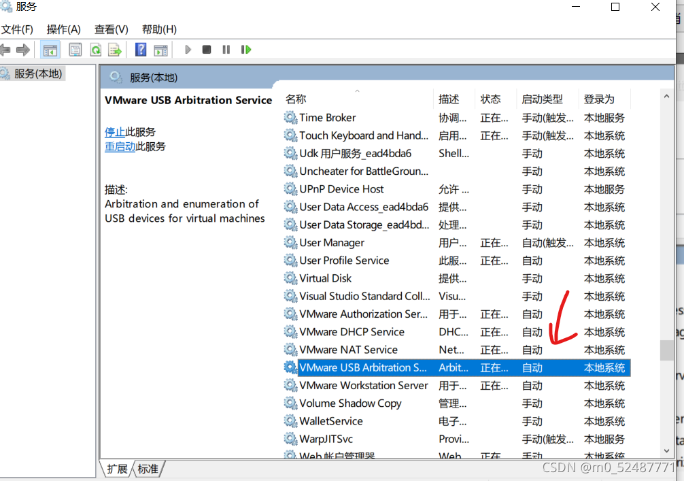This screenshot has height=481, width=684.
Task: Switch to the 扩展 tab
Action: point(116,469)
